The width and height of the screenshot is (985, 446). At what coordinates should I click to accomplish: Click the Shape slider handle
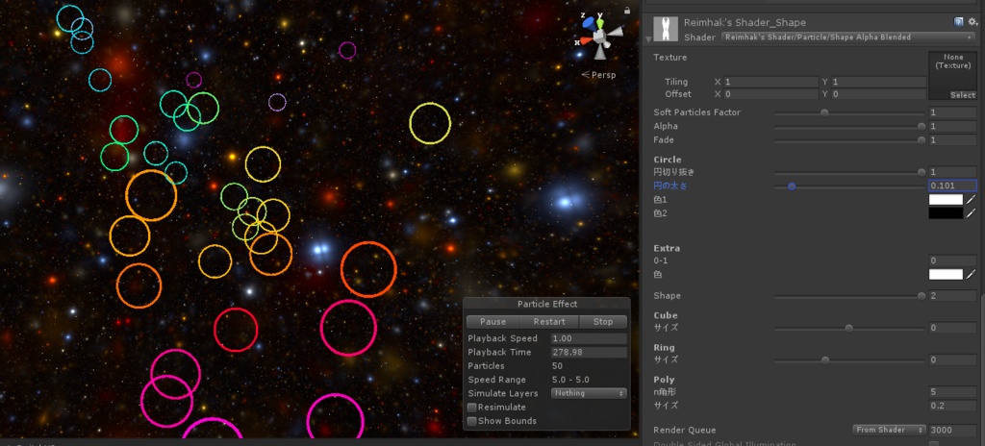click(x=921, y=296)
